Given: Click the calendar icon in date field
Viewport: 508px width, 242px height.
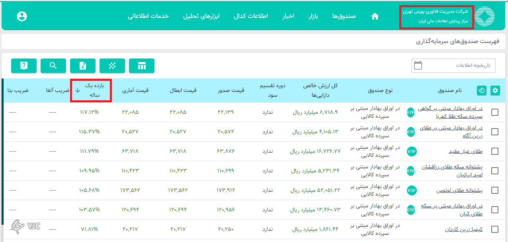Looking at the screenshot, I should point(418,65).
